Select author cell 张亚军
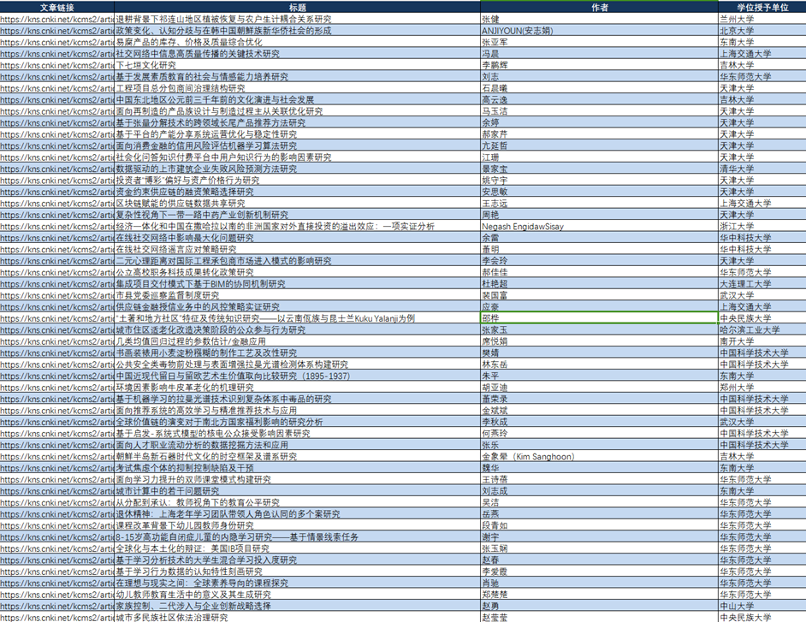 coord(599,42)
